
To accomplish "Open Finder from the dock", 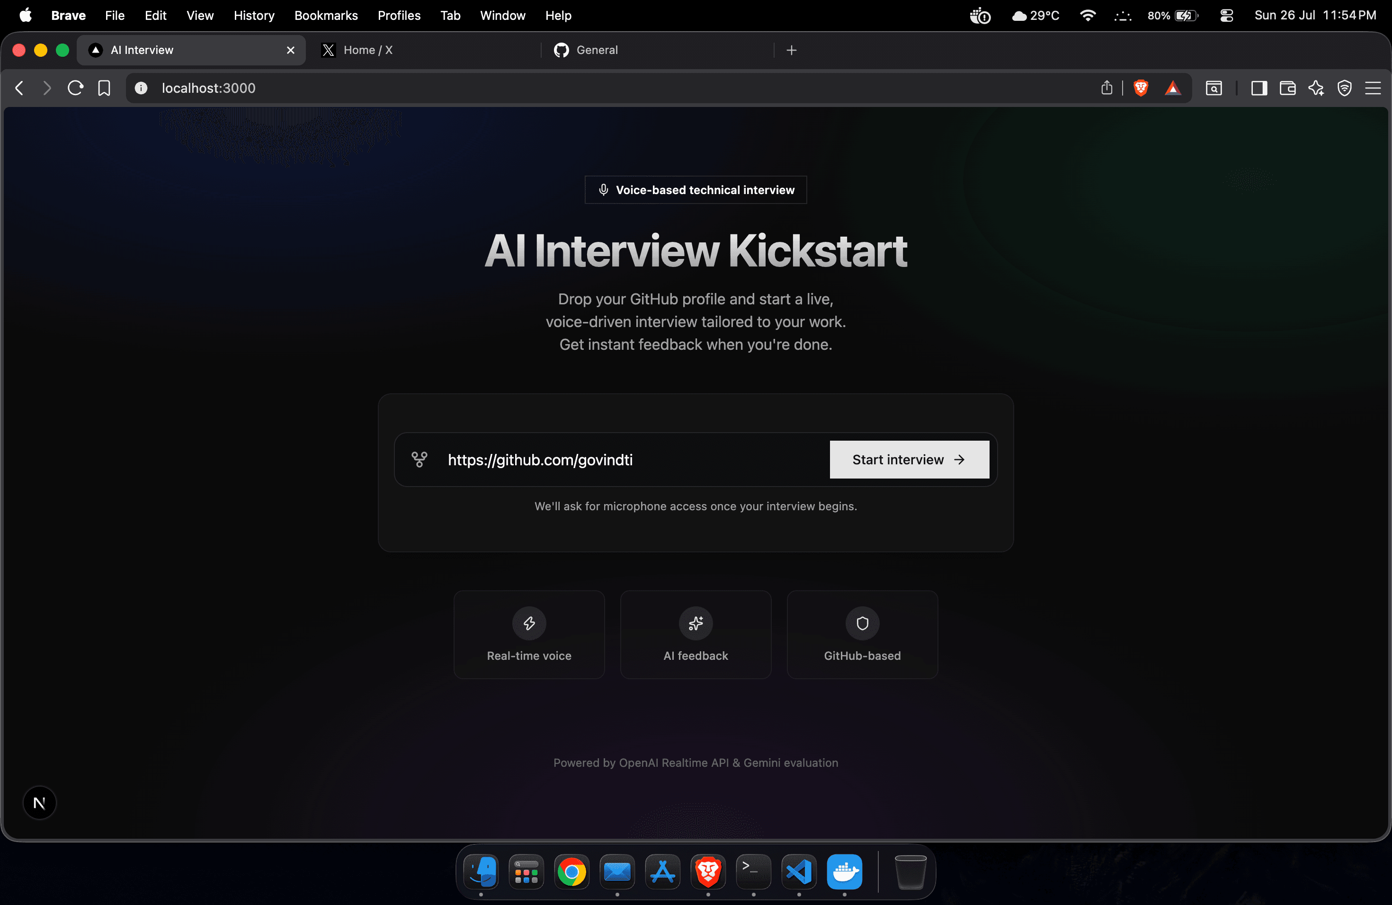I will point(481,872).
